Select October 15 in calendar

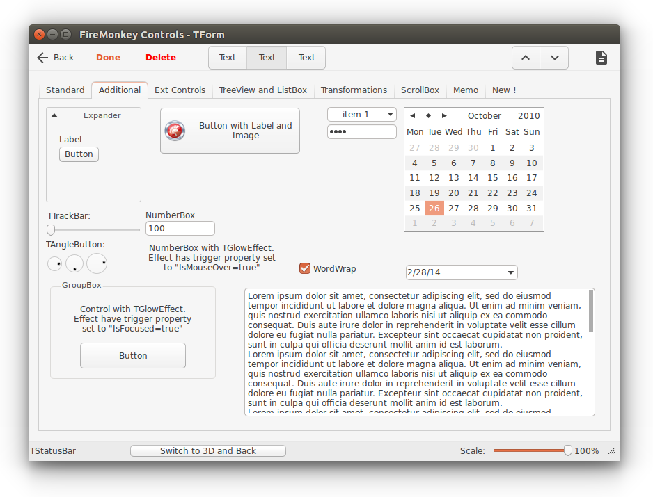coord(493,178)
